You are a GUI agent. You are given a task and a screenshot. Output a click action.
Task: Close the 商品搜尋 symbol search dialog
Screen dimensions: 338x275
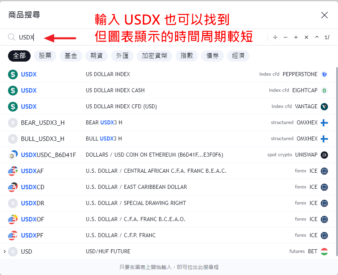(x=324, y=15)
